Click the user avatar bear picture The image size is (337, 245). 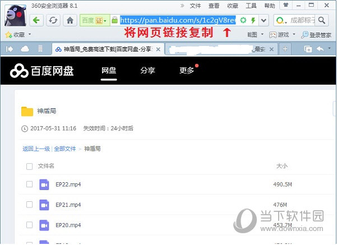point(16,16)
